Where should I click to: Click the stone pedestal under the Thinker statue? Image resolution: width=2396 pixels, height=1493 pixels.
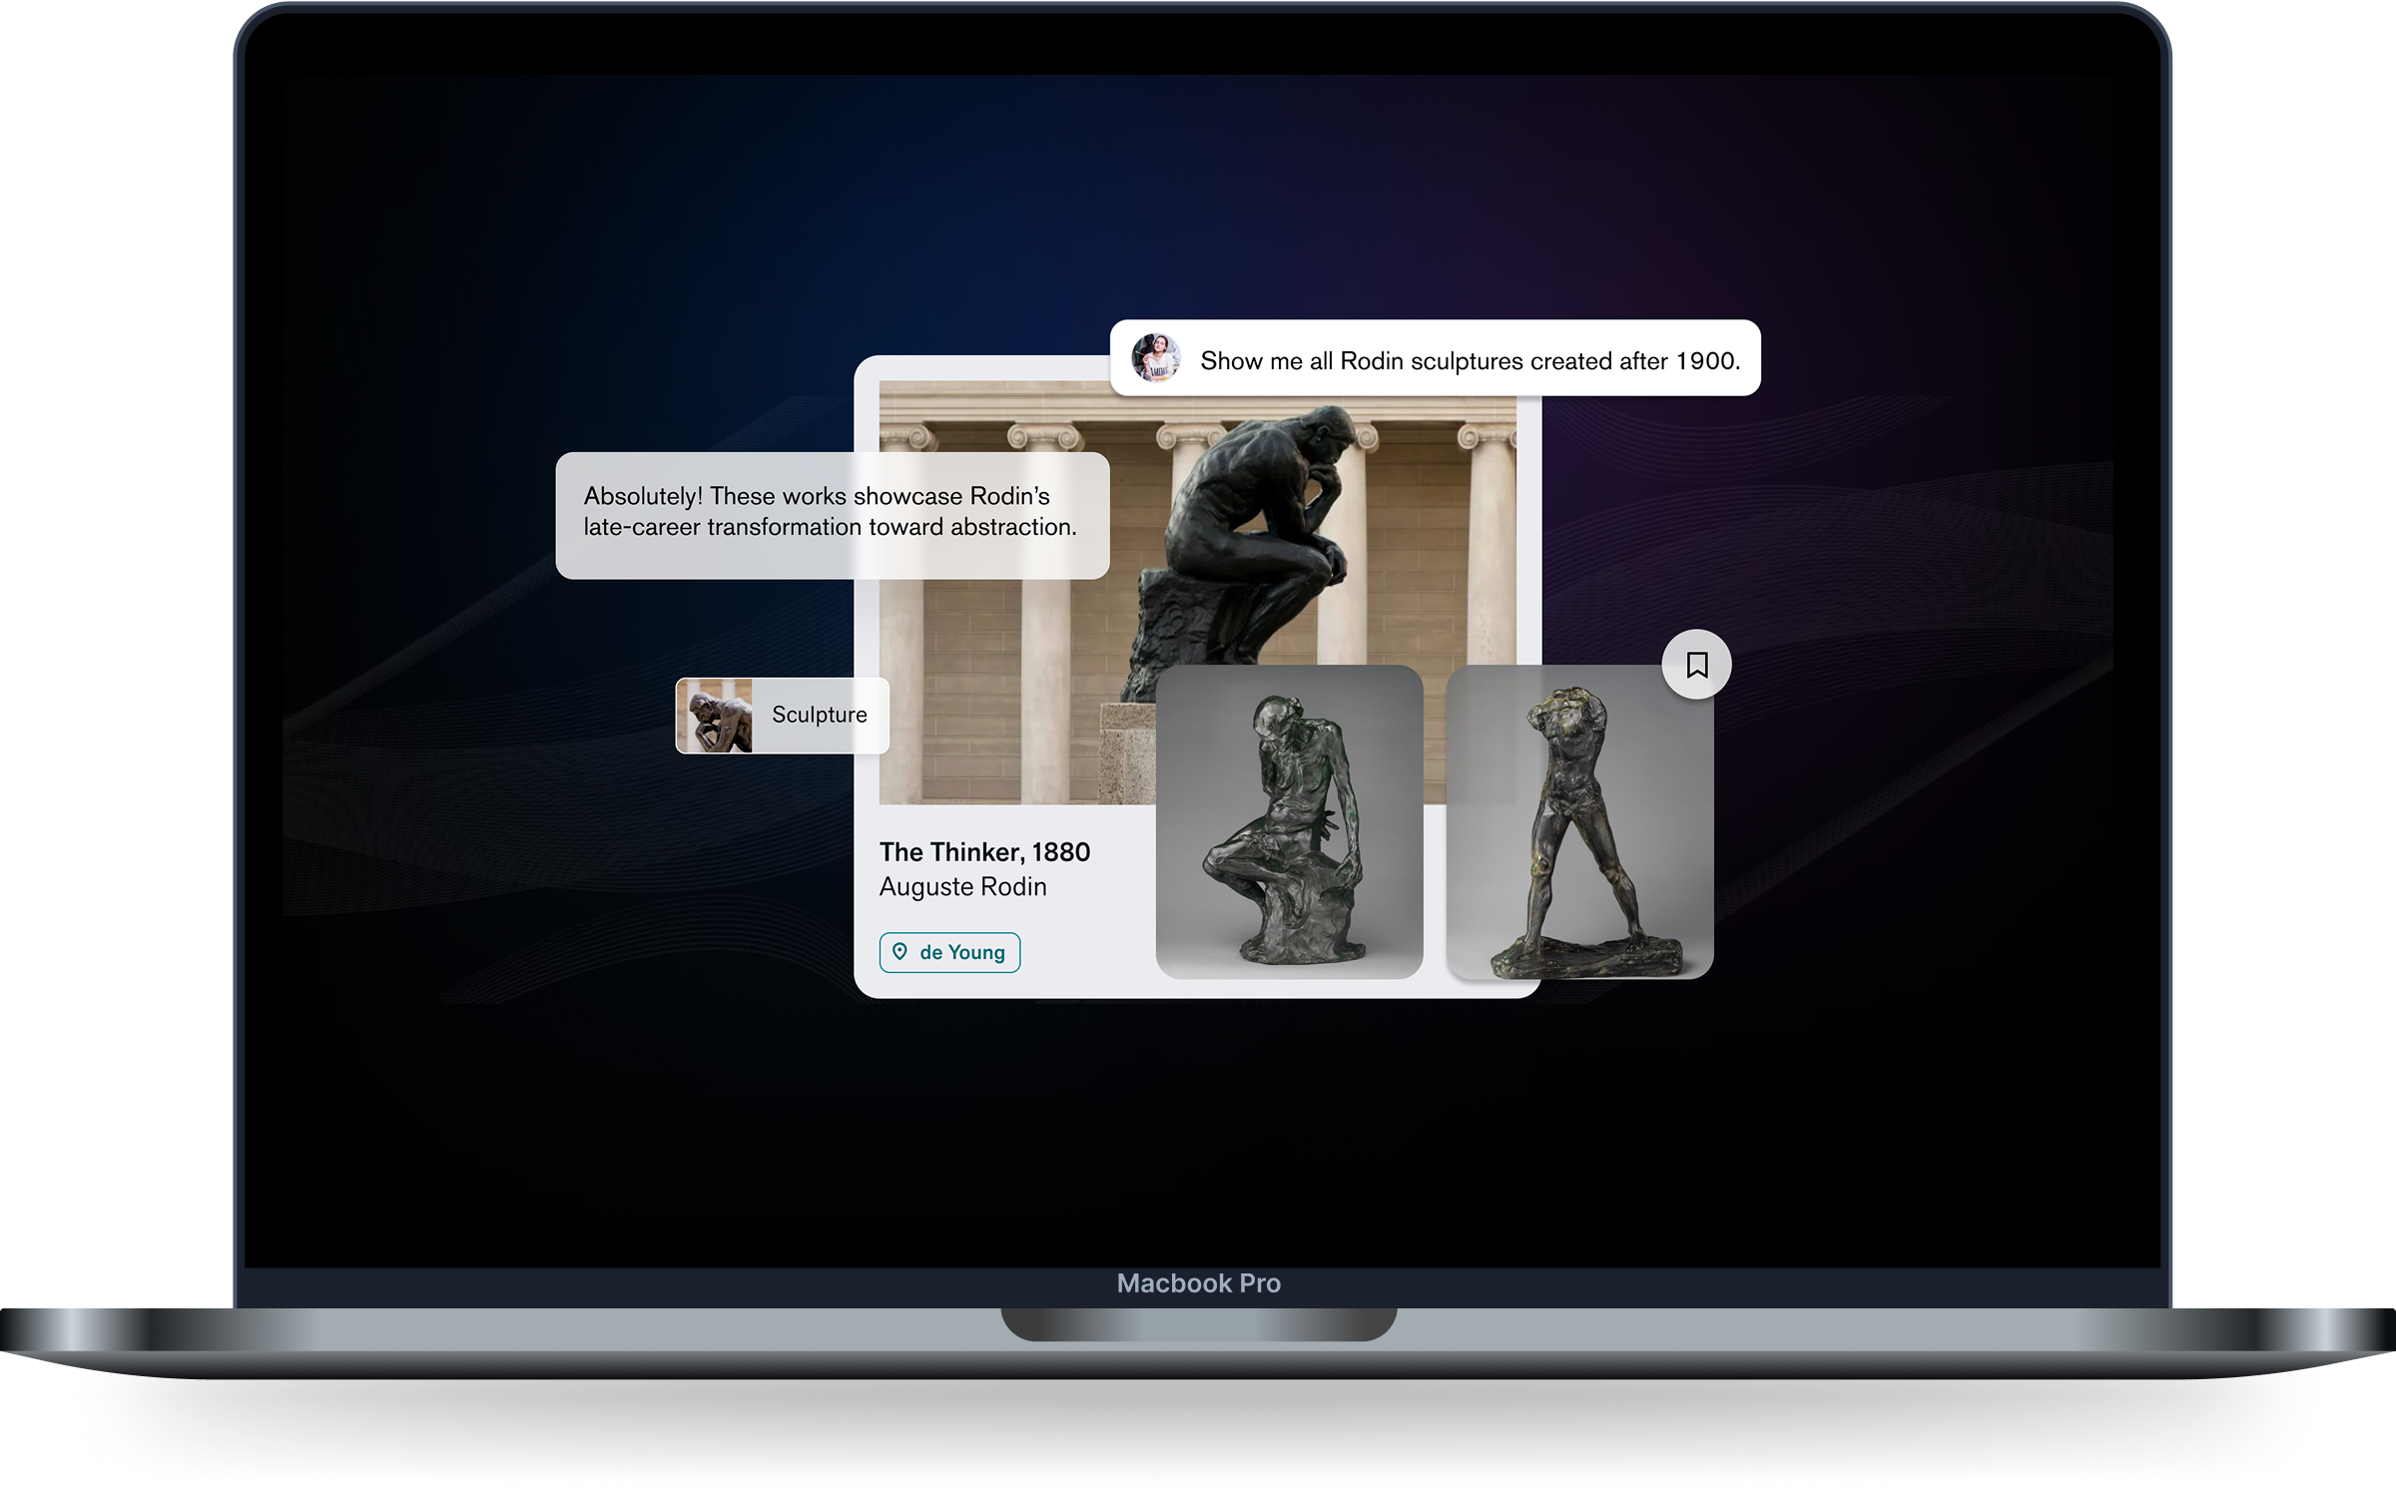pos(1127,753)
